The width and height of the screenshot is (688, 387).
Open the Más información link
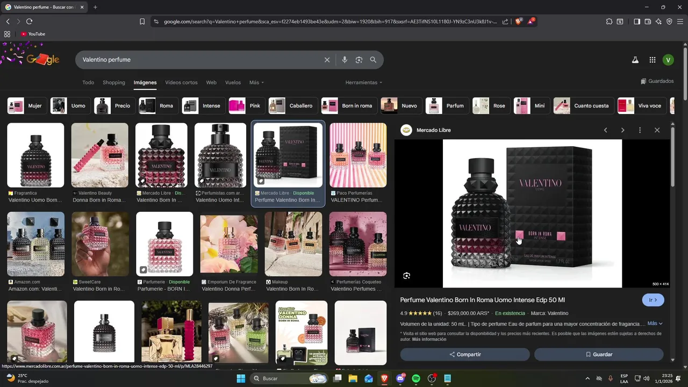(429, 339)
